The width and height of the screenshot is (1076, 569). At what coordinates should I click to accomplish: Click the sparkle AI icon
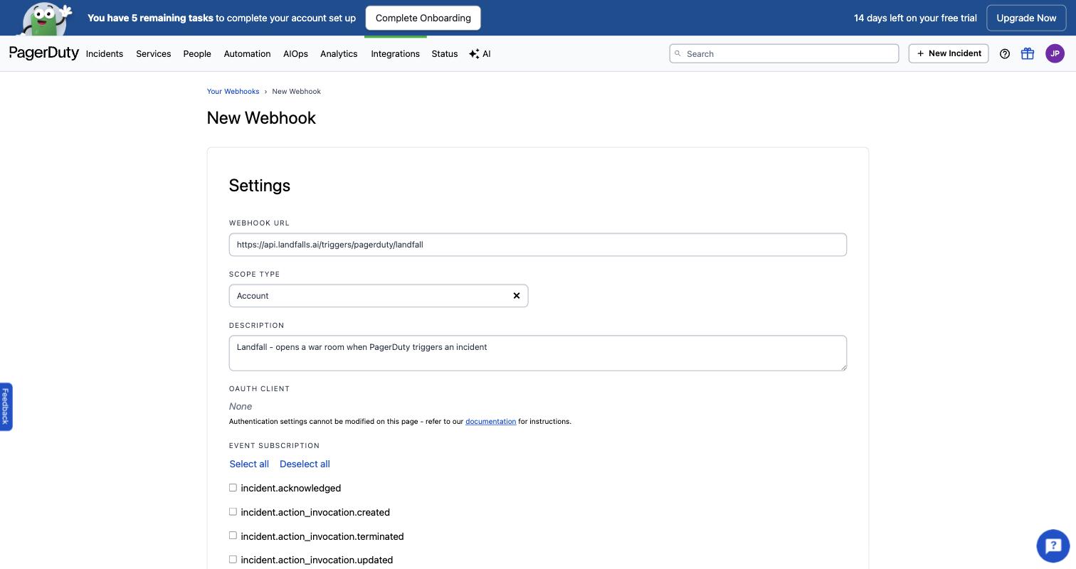coord(474,54)
